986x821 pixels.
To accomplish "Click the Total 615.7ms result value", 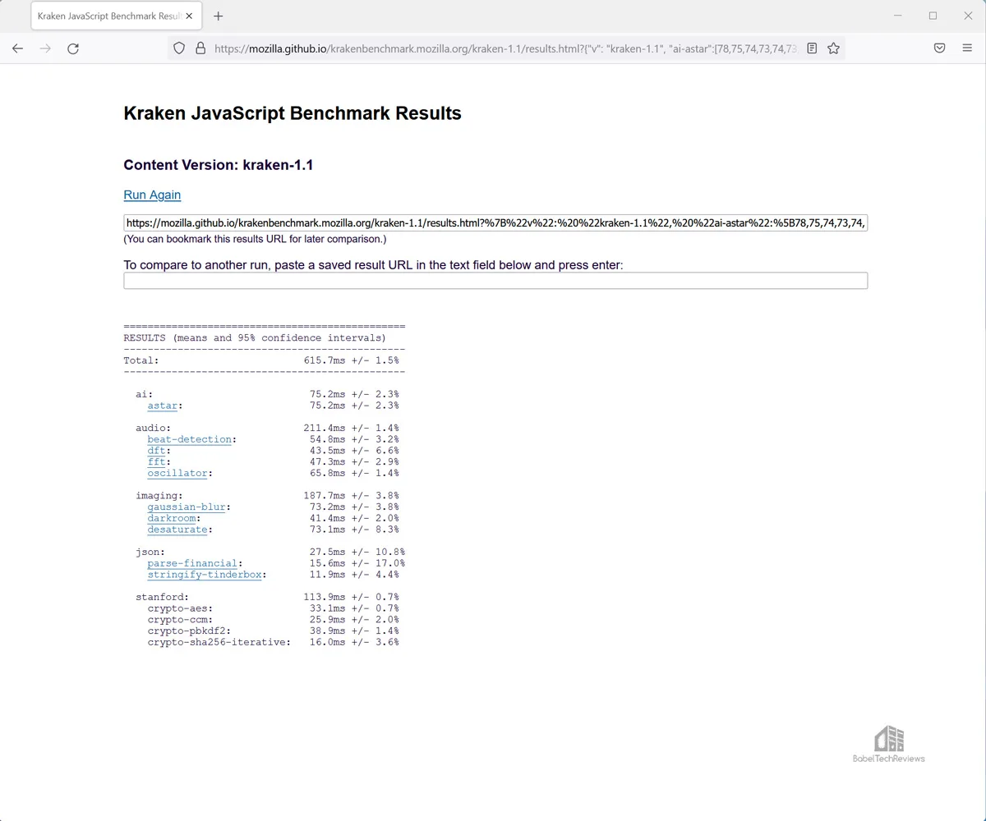I will pos(325,360).
